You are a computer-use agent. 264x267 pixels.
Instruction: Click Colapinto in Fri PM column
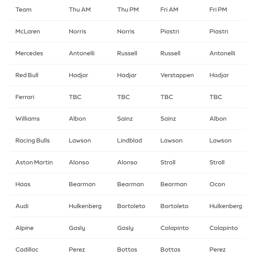point(223,228)
